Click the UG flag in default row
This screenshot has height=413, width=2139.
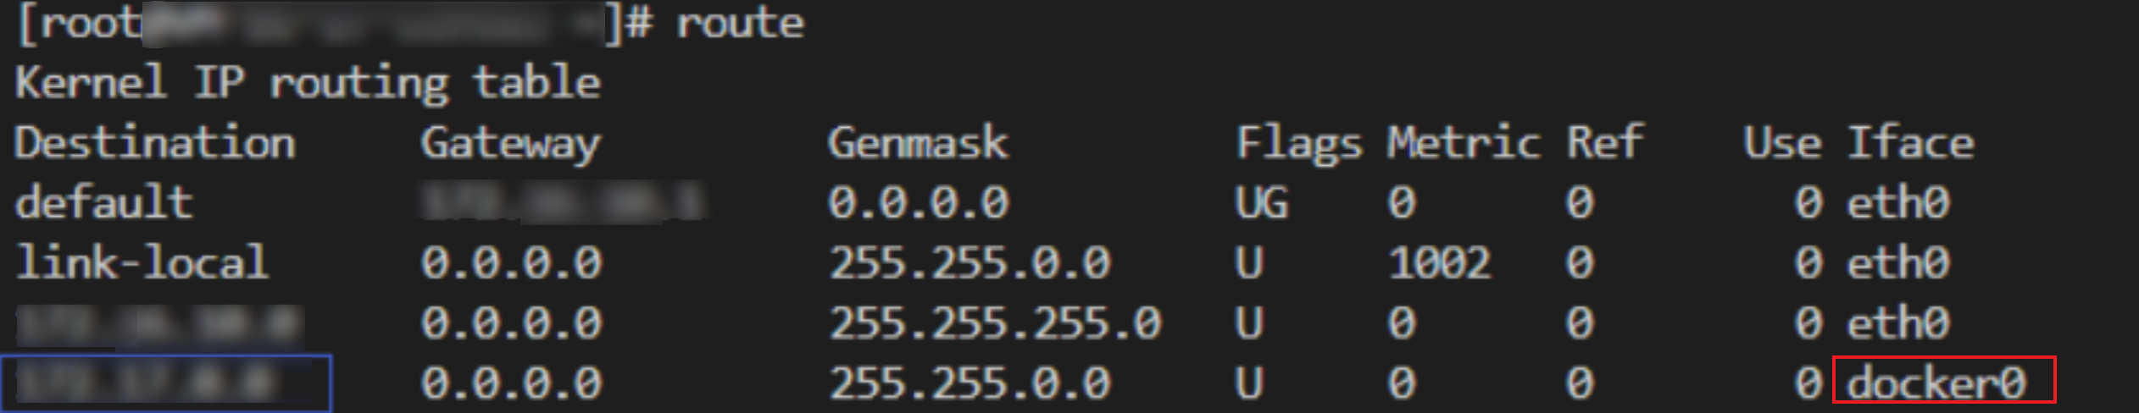tap(1261, 204)
